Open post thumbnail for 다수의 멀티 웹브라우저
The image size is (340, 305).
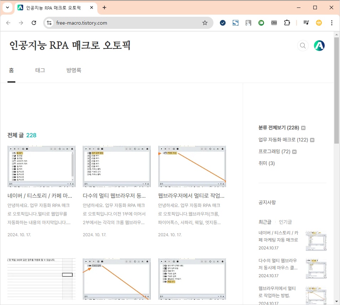(117, 166)
